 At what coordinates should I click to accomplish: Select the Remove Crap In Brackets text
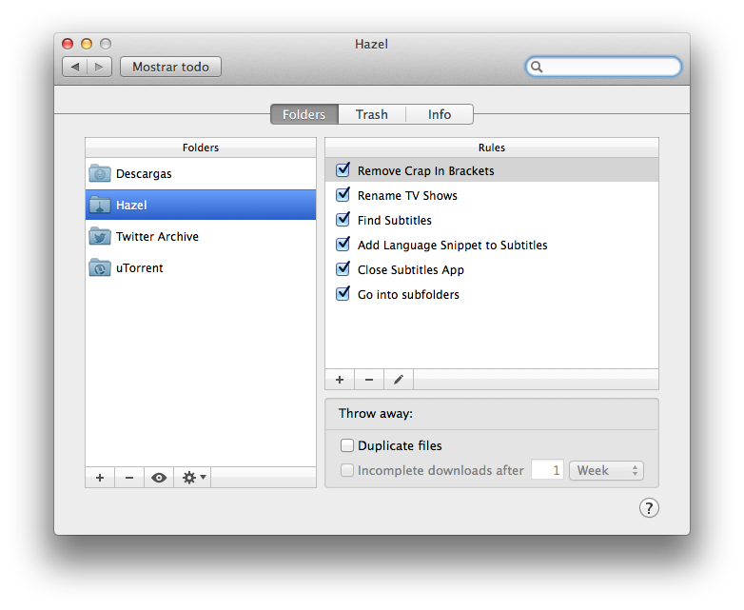coord(426,171)
